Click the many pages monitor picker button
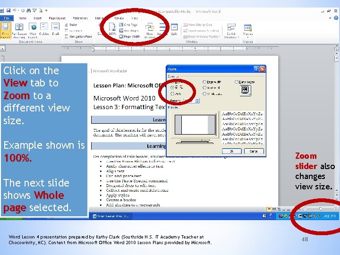This screenshot has width=340, height=255. click(246, 90)
